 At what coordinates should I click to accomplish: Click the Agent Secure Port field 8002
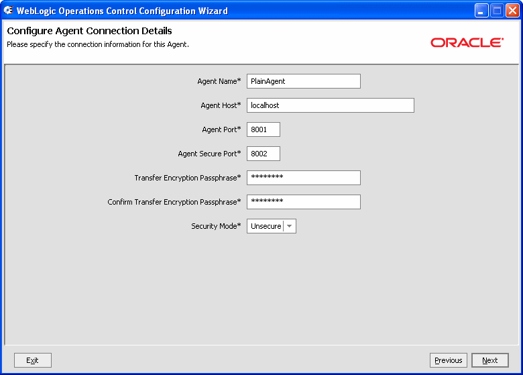(263, 154)
